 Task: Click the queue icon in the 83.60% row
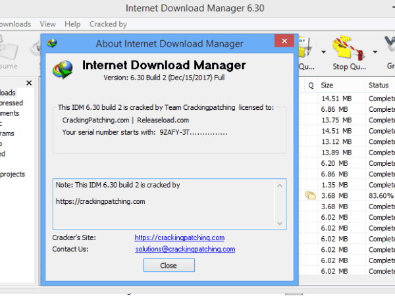coord(310,195)
